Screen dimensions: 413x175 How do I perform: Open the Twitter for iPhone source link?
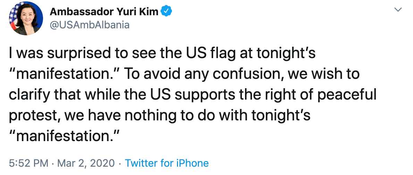point(167,163)
